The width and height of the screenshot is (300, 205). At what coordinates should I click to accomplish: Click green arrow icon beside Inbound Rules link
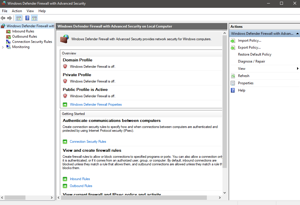point(65,179)
